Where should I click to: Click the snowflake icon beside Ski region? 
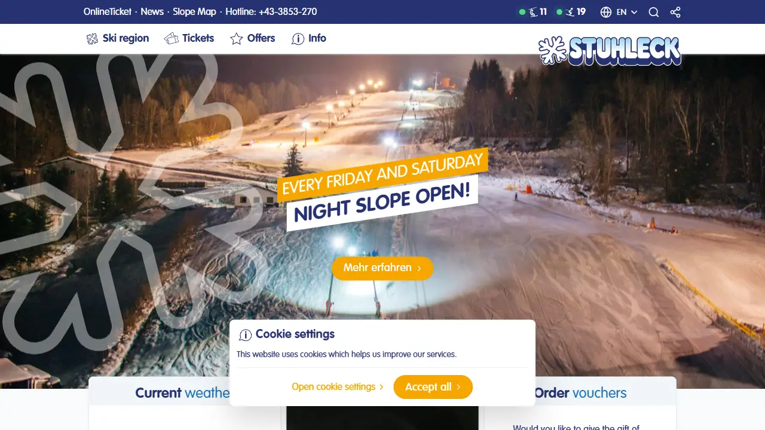[92, 39]
